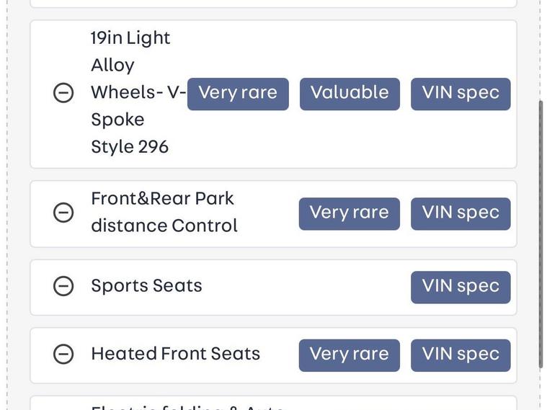Click VIN spec badge on Sports Seats row
Image resolution: width=547 pixels, height=410 pixels.
461,287
